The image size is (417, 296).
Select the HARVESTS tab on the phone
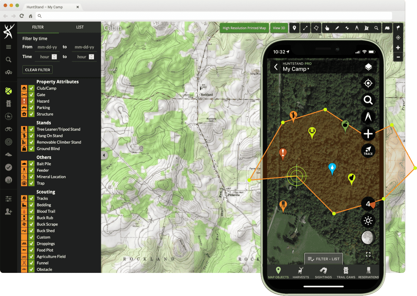301,273
